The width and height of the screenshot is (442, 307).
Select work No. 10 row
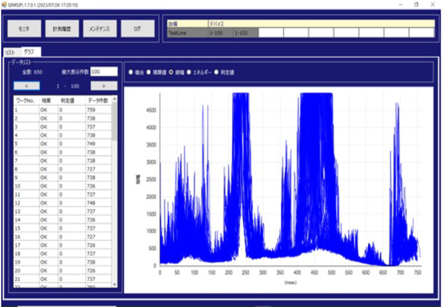[63, 186]
